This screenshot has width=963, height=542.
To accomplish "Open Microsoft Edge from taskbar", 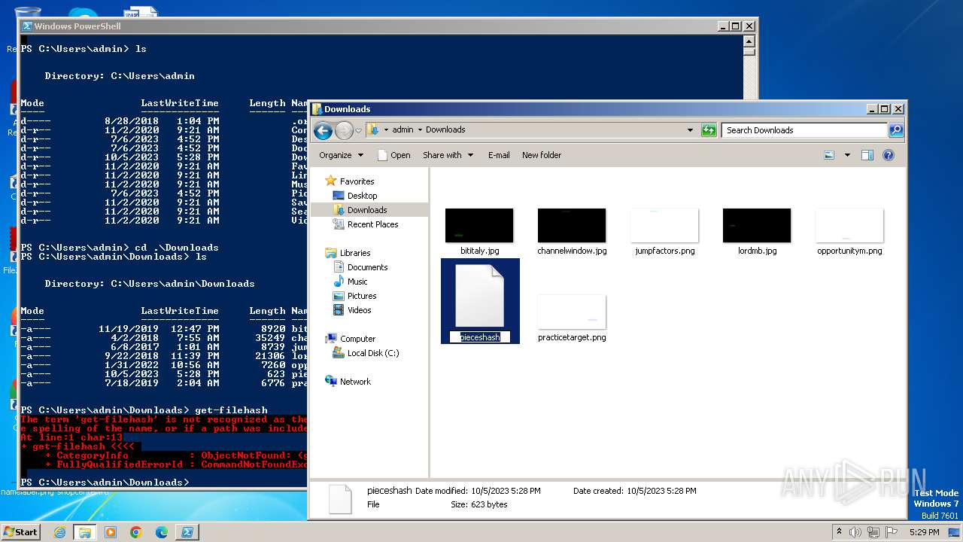I will tap(162, 532).
